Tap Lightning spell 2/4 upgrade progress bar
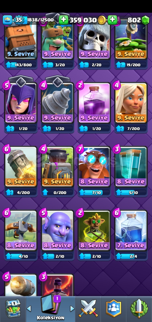This screenshot has height=322, width=152. click(131, 256)
